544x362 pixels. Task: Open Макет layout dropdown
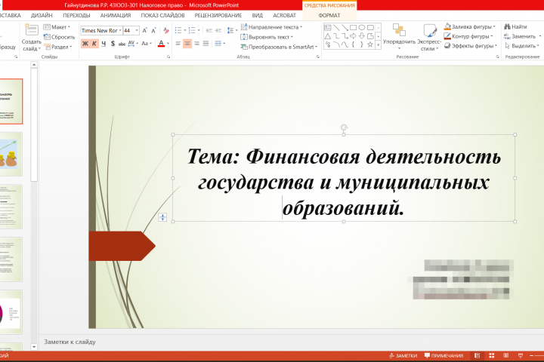[57, 27]
